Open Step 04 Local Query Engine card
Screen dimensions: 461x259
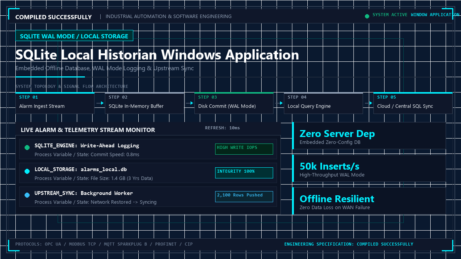tap(323, 103)
